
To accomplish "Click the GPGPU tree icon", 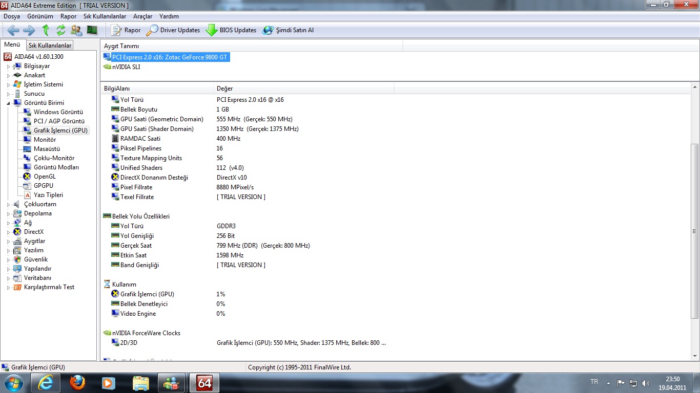I will (x=28, y=186).
